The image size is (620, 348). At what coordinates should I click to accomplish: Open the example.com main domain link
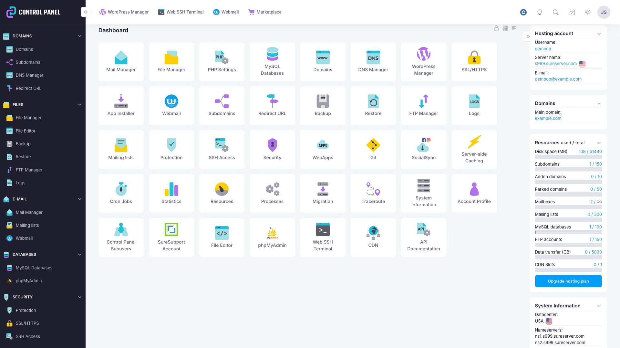(548, 119)
